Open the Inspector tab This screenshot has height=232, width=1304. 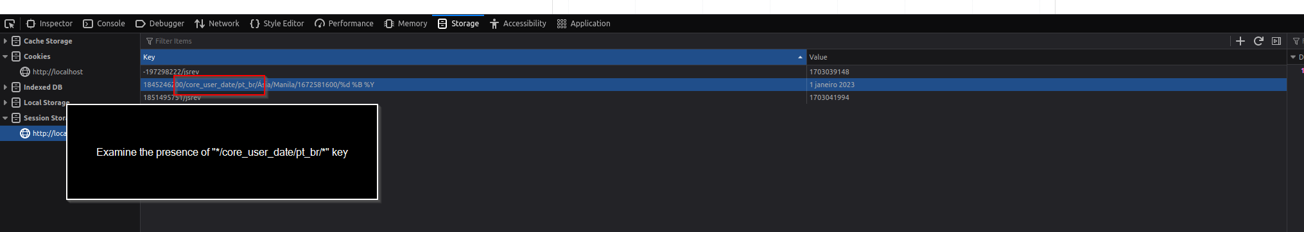49,24
